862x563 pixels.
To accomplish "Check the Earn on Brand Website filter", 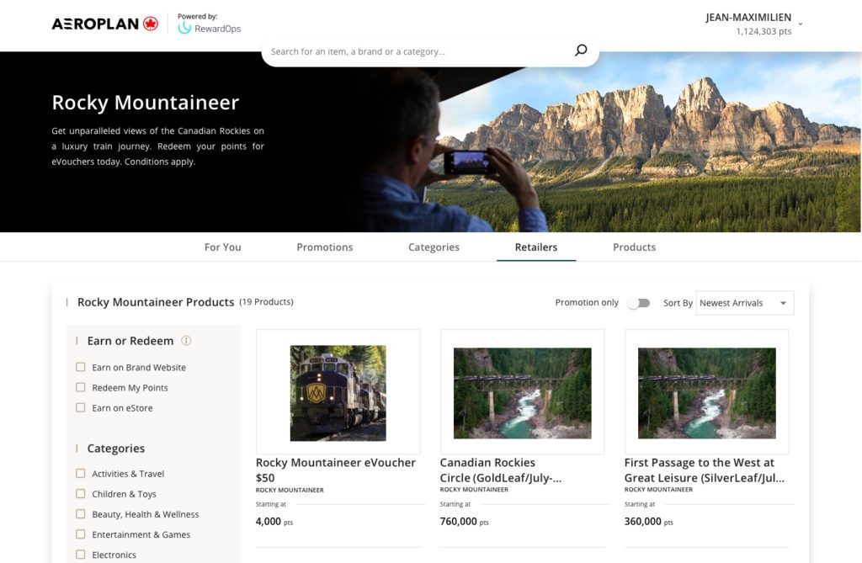I will pos(80,367).
